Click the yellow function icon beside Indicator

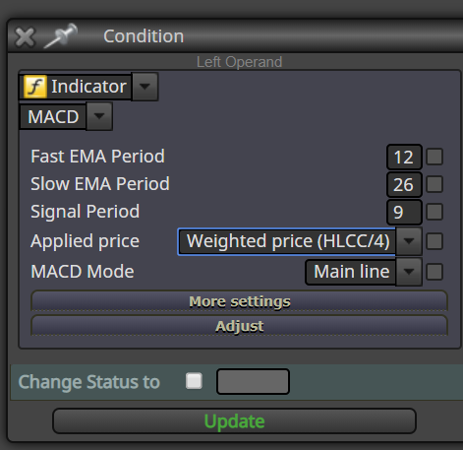pyautogui.click(x=35, y=87)
